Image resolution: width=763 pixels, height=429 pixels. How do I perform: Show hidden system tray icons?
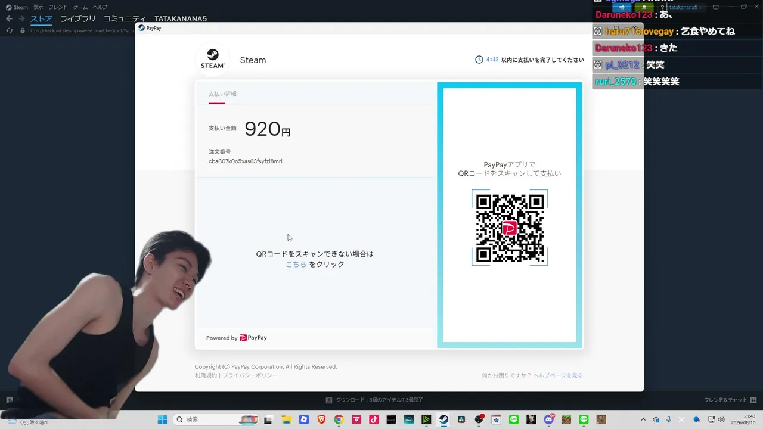643,419
